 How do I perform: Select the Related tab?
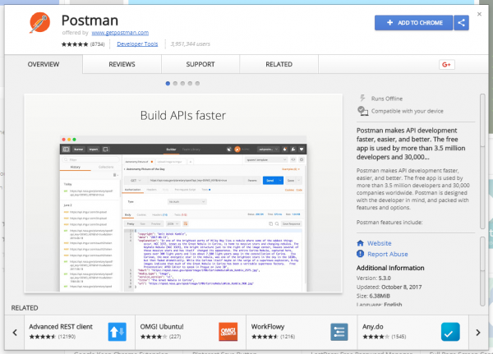[278, 64]
